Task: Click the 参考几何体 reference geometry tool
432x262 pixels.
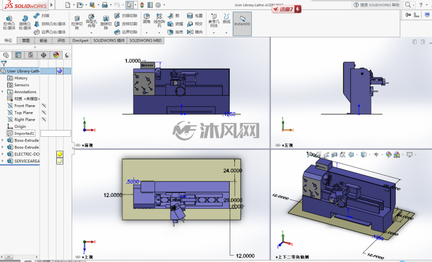Action: tap(214, 20)
